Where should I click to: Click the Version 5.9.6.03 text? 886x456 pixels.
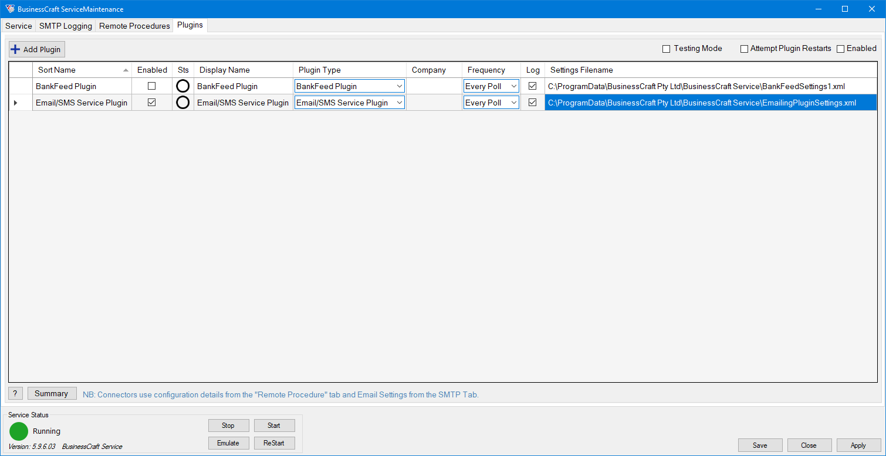tap(32, 447)
